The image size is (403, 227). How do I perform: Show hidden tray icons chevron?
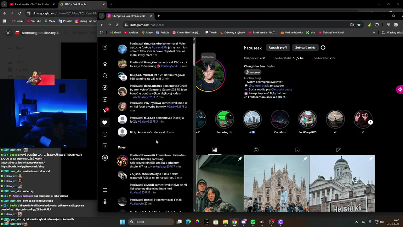356,222
